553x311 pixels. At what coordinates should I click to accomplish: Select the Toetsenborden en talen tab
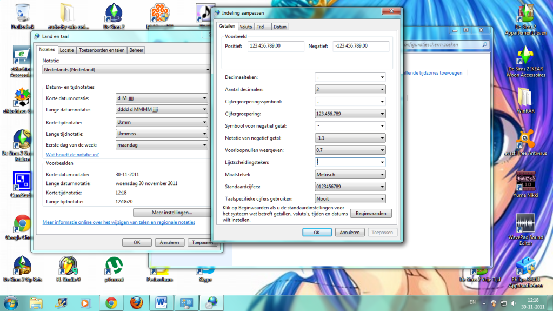102,50
